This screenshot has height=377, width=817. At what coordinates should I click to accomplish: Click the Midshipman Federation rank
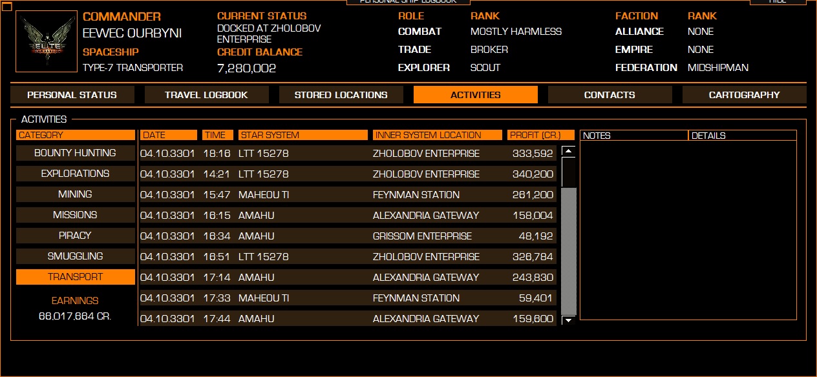coord(718,67)
